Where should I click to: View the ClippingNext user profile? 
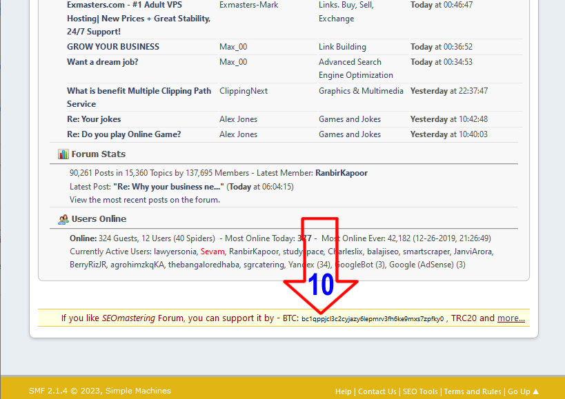[x=244, y=91]
